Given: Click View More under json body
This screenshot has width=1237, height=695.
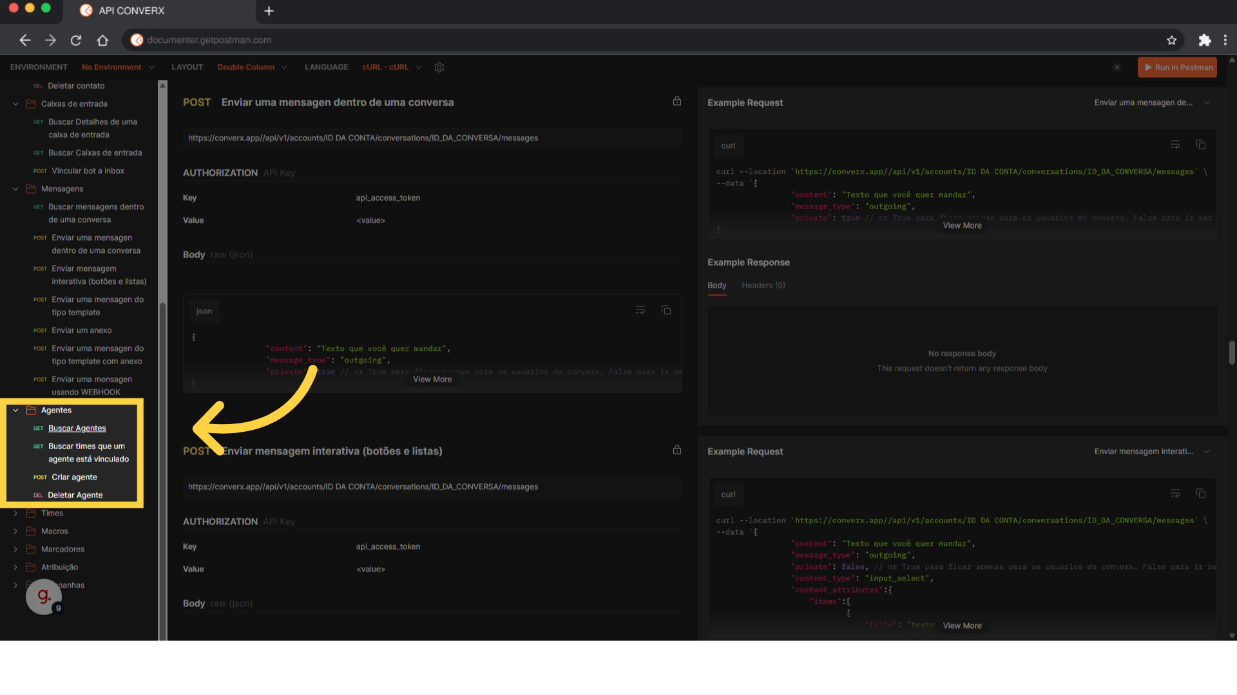Looking at the screenshot, I should click(432, 379).
